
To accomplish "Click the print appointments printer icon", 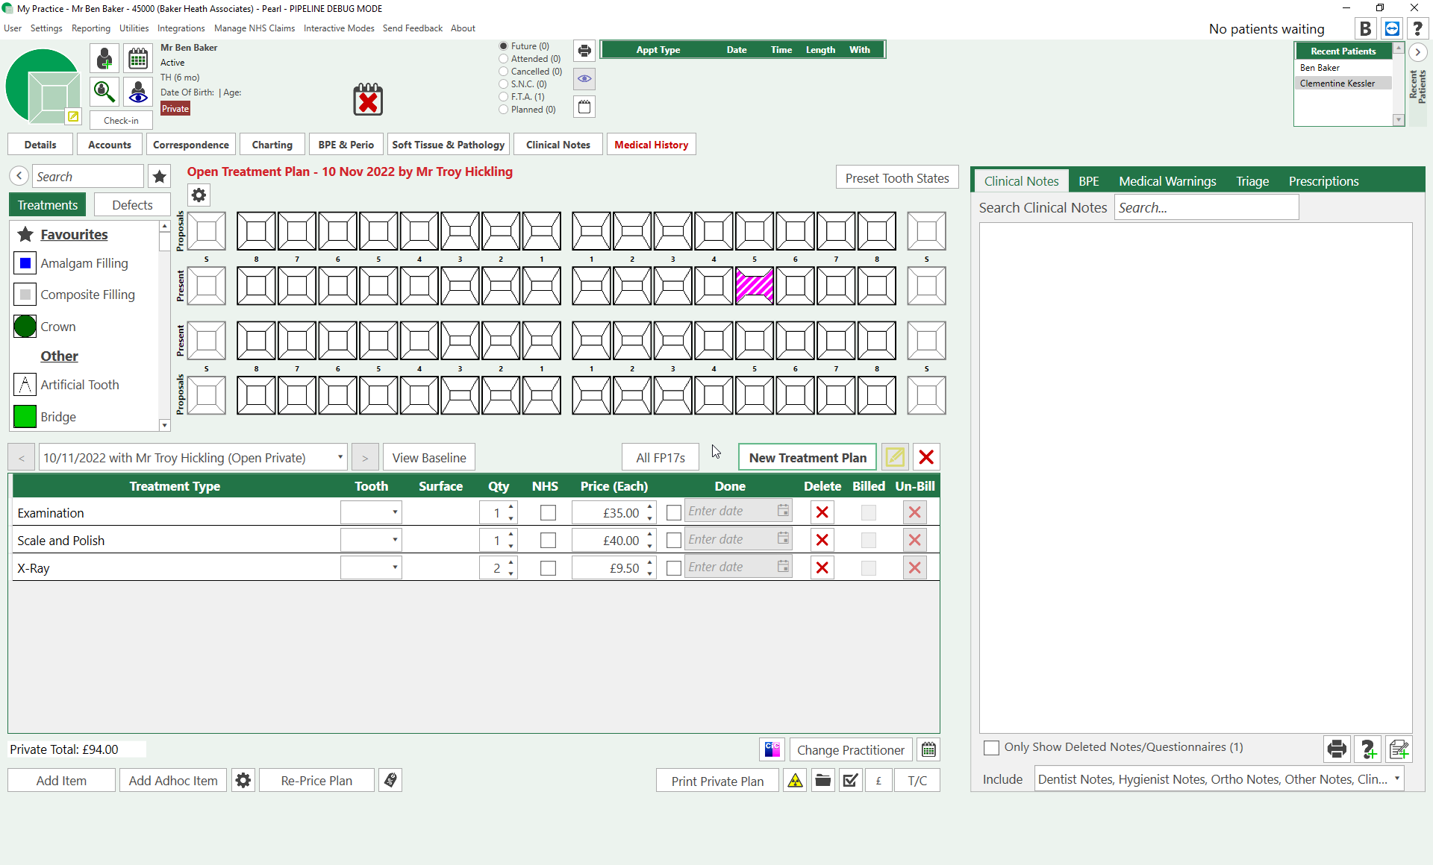I will point(584,51).
